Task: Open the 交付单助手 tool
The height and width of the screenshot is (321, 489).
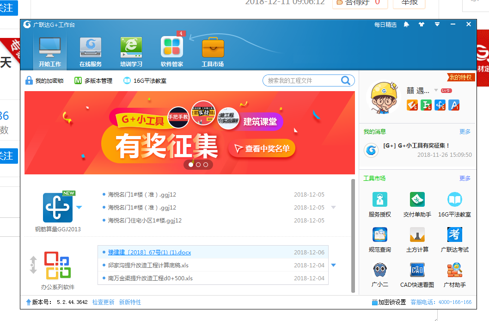Action: tap(417, 204)
